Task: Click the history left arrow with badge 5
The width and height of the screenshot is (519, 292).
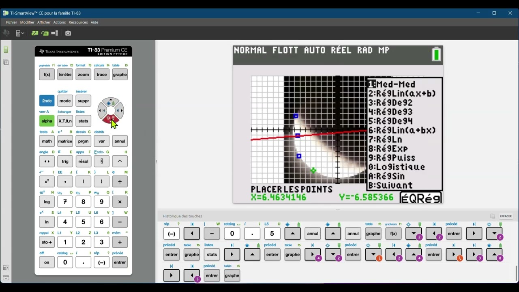Action: [192, 275]
